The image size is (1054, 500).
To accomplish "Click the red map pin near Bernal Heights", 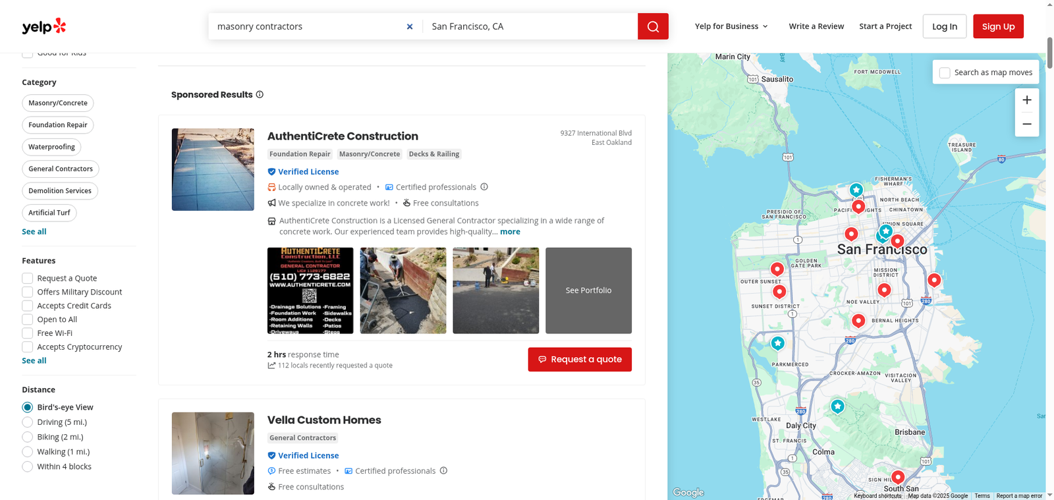I will (858, 320).
